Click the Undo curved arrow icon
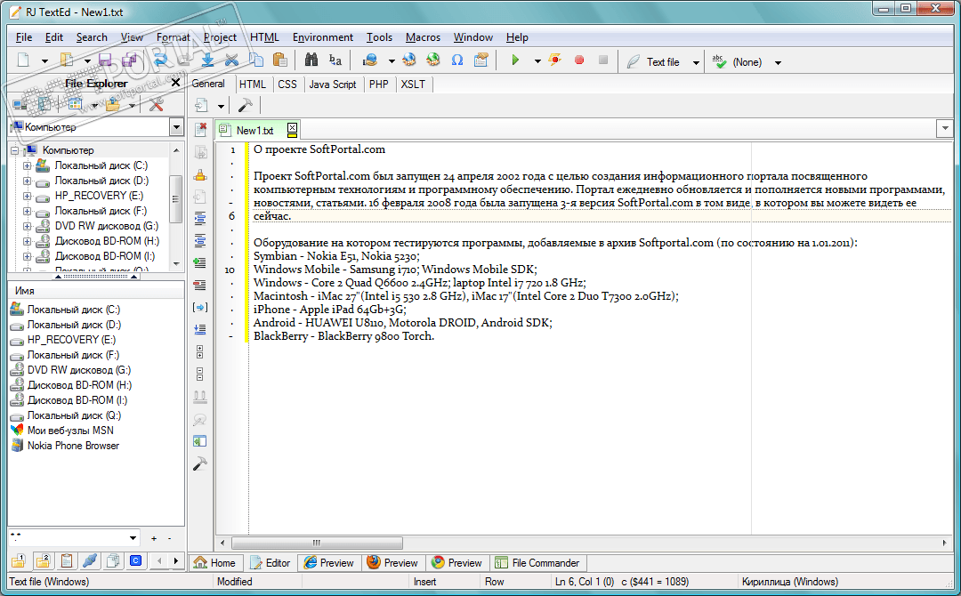Screen dimensions: 961x596 pos(161,60)
